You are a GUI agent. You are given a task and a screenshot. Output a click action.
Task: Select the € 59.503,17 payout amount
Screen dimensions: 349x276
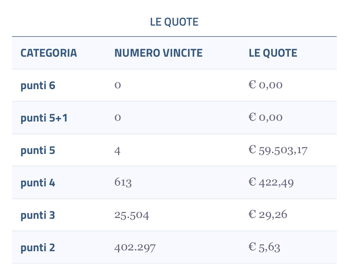pos(278,150)
